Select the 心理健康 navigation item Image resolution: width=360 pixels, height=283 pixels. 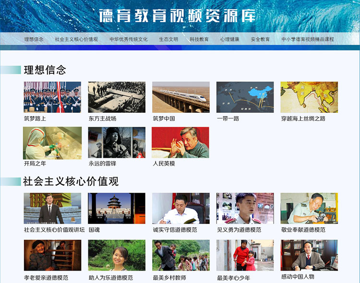click(x=229, y=39)
